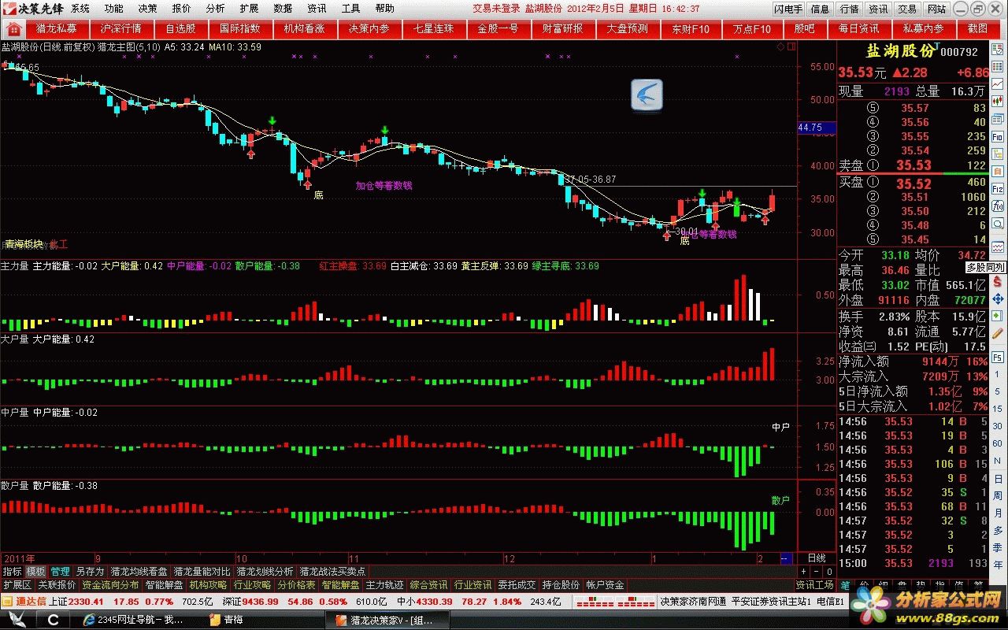1008x630 pixels.
Task: Switch chart to 15-minute period
Action: pos(998,408)
